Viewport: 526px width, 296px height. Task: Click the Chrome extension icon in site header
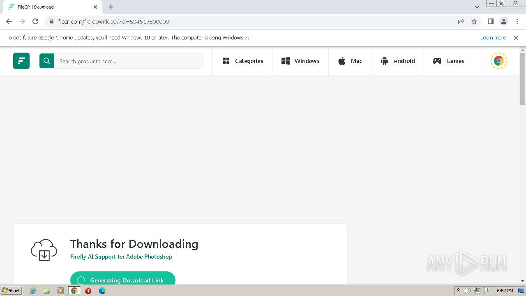499,61
